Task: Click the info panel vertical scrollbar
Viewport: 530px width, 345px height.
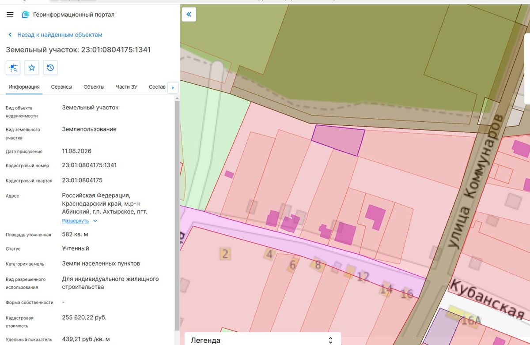Action: (178, 215)
